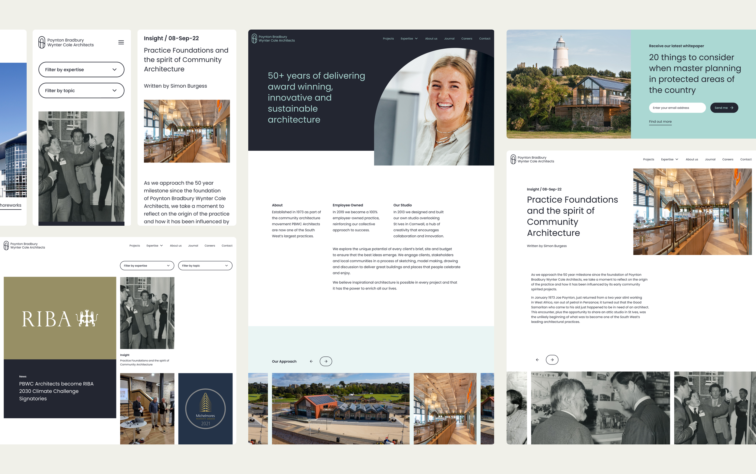Open the mobile hamburger menu icon
This screenshot has width=756, height=474.
(x=121, y=42)
